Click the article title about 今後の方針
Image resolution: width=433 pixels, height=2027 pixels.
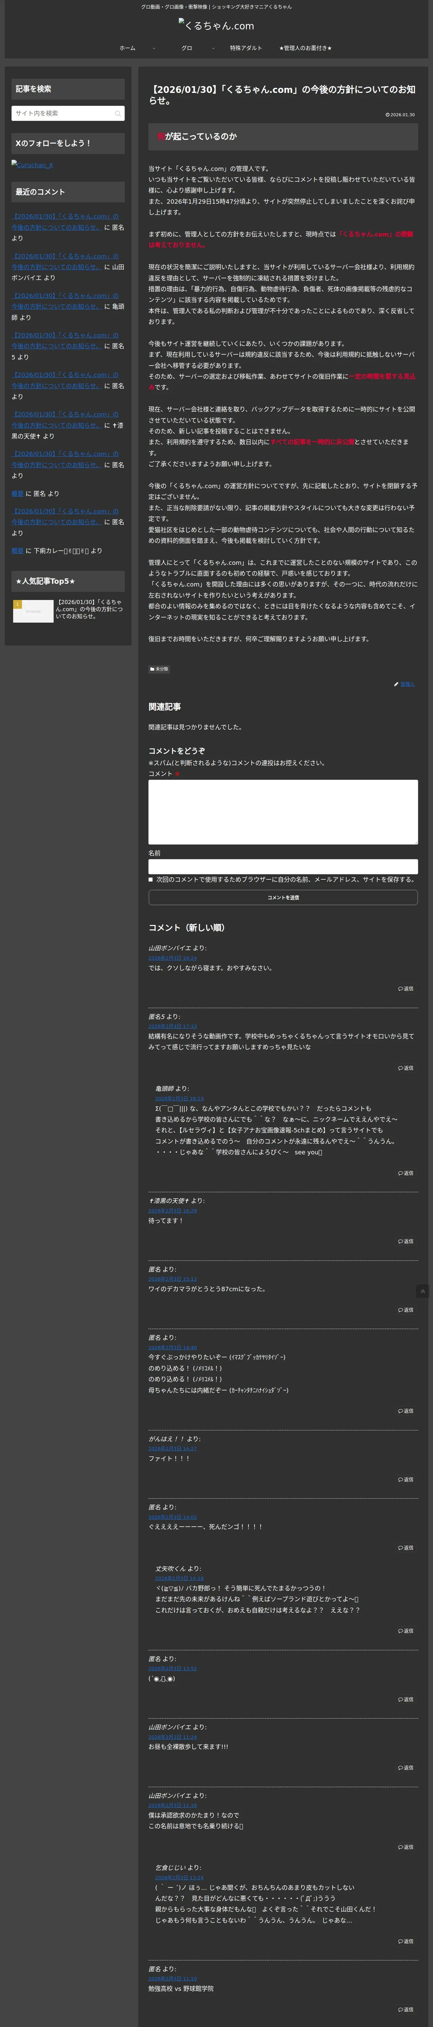(x=282, y=95)
